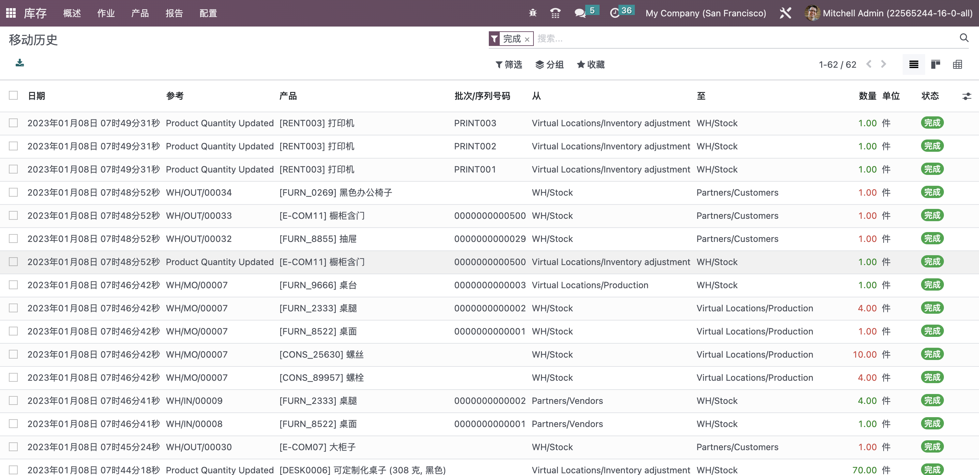The width and height of the screenshot is (979, 475).
Task: Sort by the 从 column header
Action: pyautogui.click(x=536, y=96)
